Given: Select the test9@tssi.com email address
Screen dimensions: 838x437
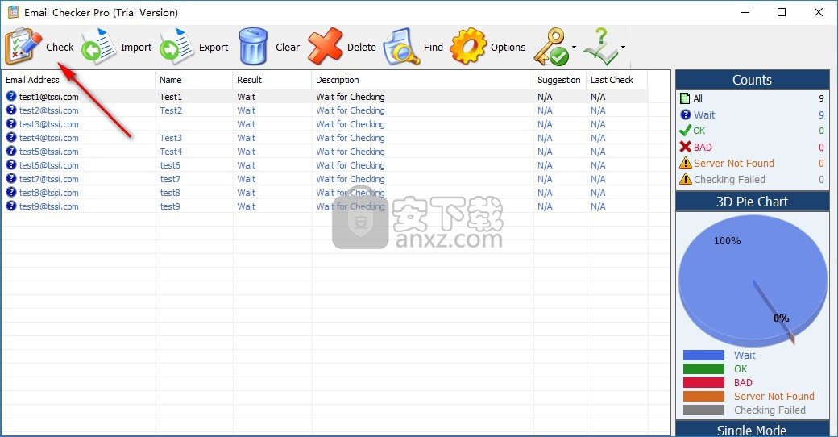Looking at the screenshot, I should [x=48, y=206].
